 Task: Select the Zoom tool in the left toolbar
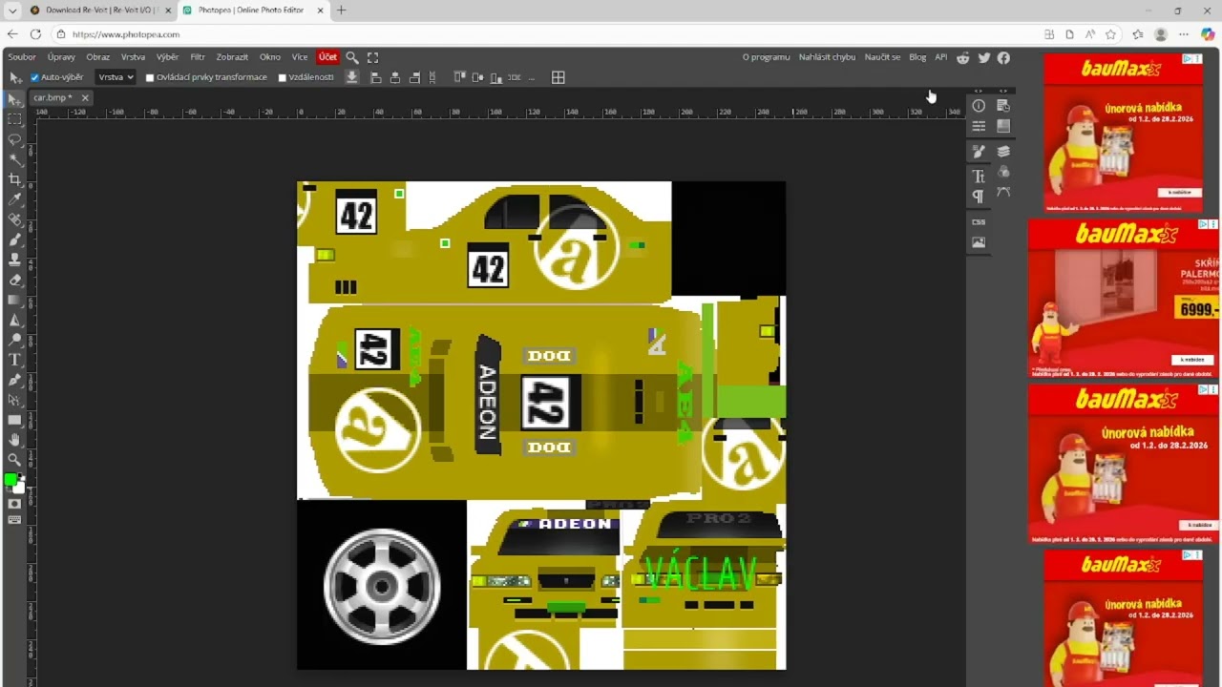(x=14, y=460)
